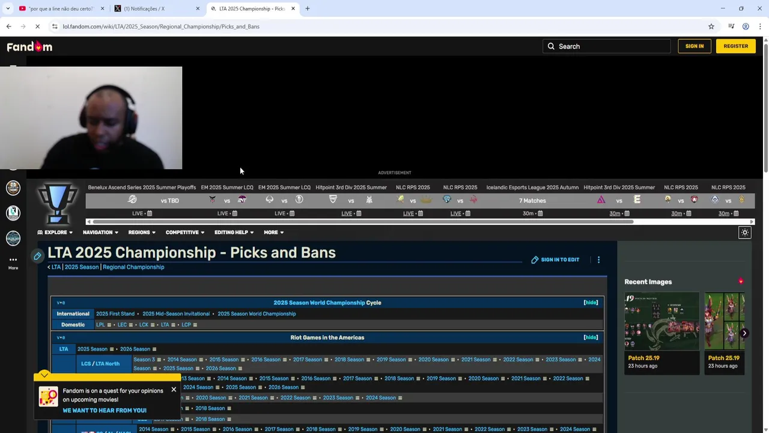Open the three-dot page actions menu
The height and width of the screenshot is (433, 769).
pyautogui.click(x=598, y=260)
